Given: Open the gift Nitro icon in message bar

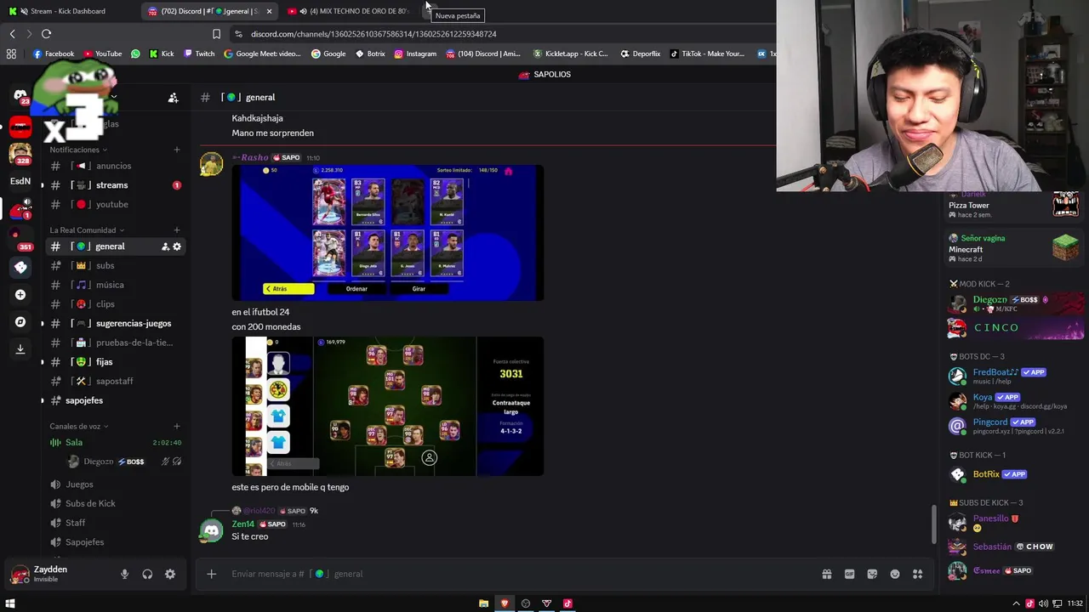Looking at the screenshot, I should [x=826, y=574].
